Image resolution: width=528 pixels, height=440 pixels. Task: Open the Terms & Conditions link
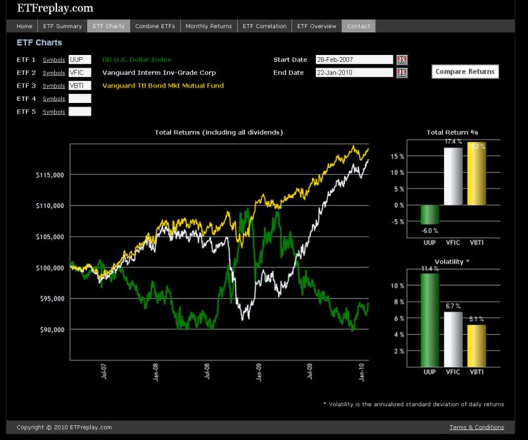click(x=477, y=427)
